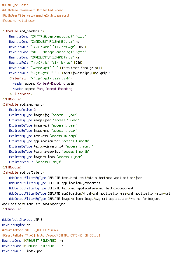Click the RewriteRule index.php line
175x256 pixels.
[22, 251]
